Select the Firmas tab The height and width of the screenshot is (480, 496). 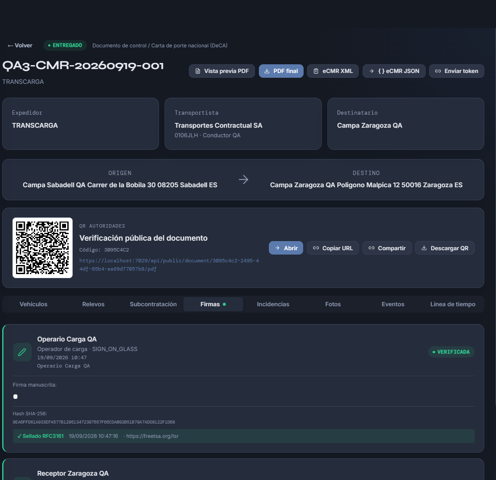(213, 304)
